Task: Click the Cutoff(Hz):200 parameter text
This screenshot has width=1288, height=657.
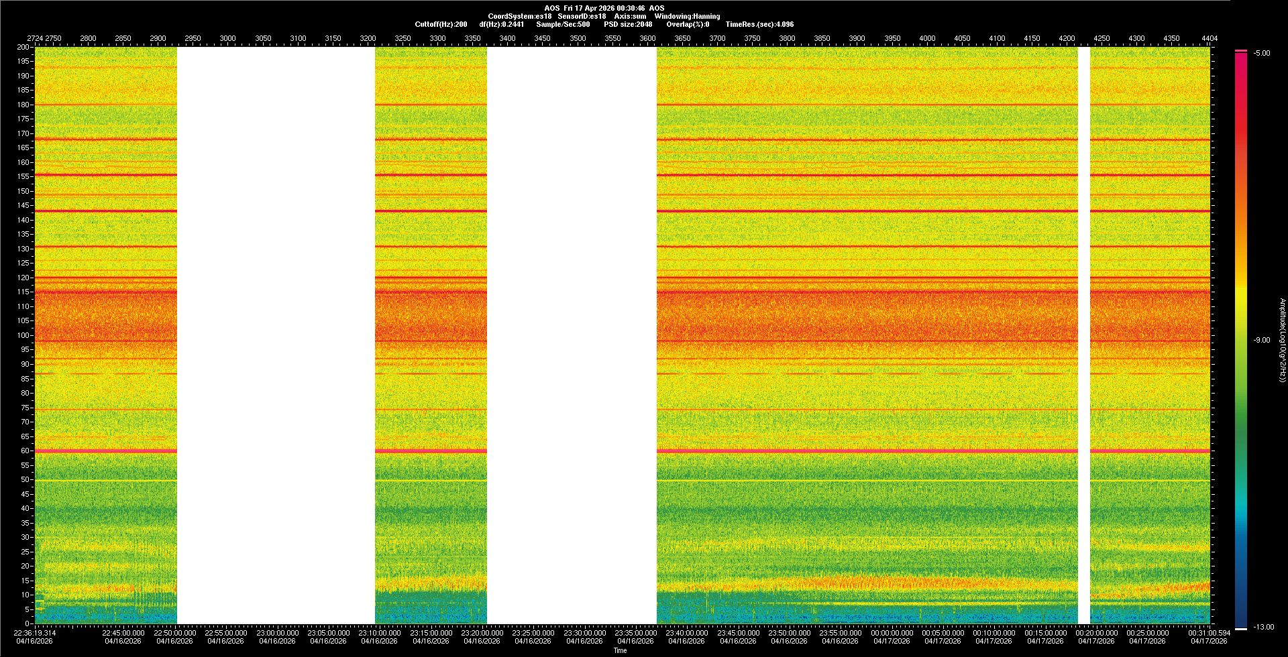Action: pyautogui.click(x=441, y=24)
